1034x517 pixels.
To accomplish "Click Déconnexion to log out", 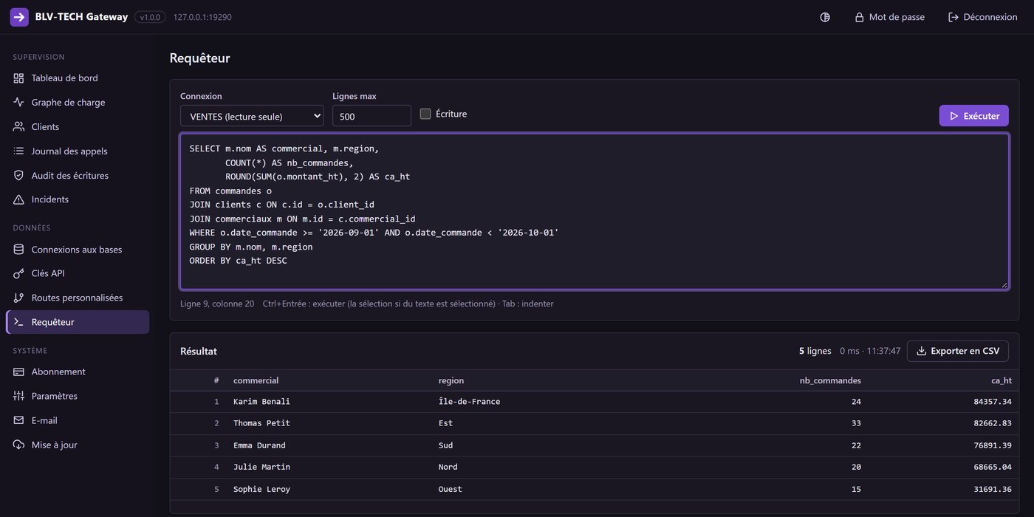I will click(x=983, y=17).
